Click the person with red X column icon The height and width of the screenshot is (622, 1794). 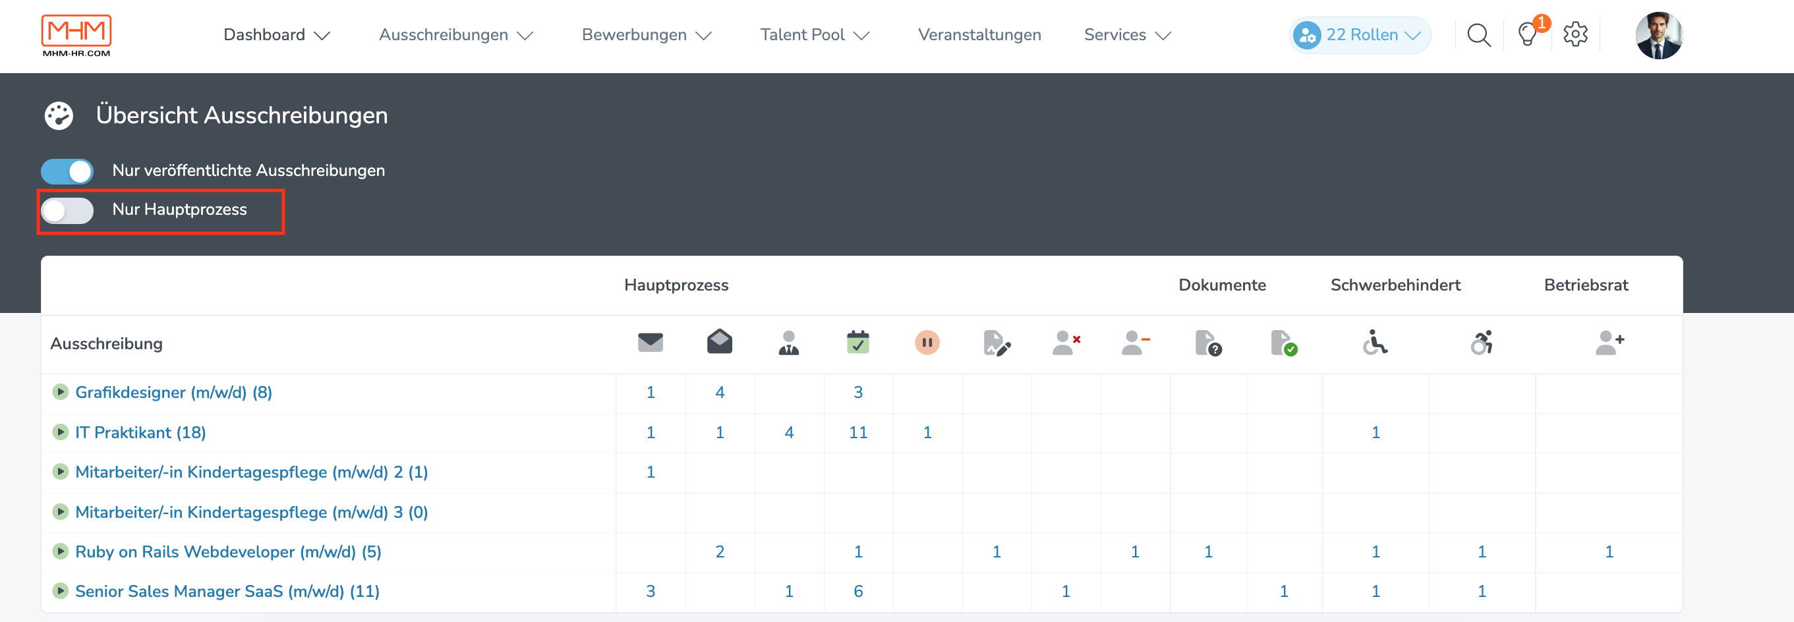tap(1066, 343)
